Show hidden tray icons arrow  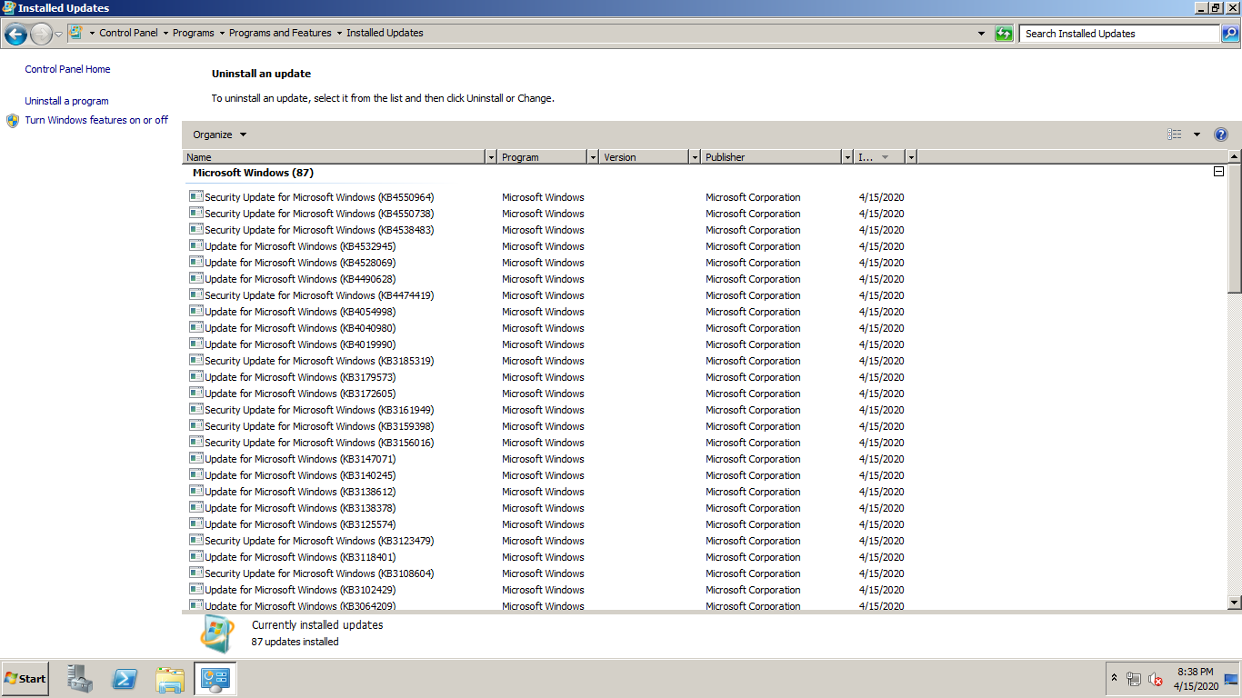pos(1114,679)
